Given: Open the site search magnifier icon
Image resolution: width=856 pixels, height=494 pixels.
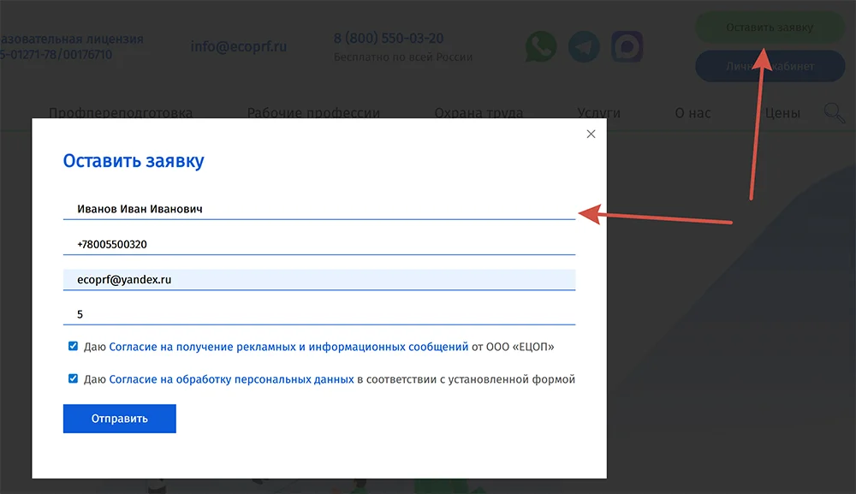Looking at the screenshot, I should (834, 113).
